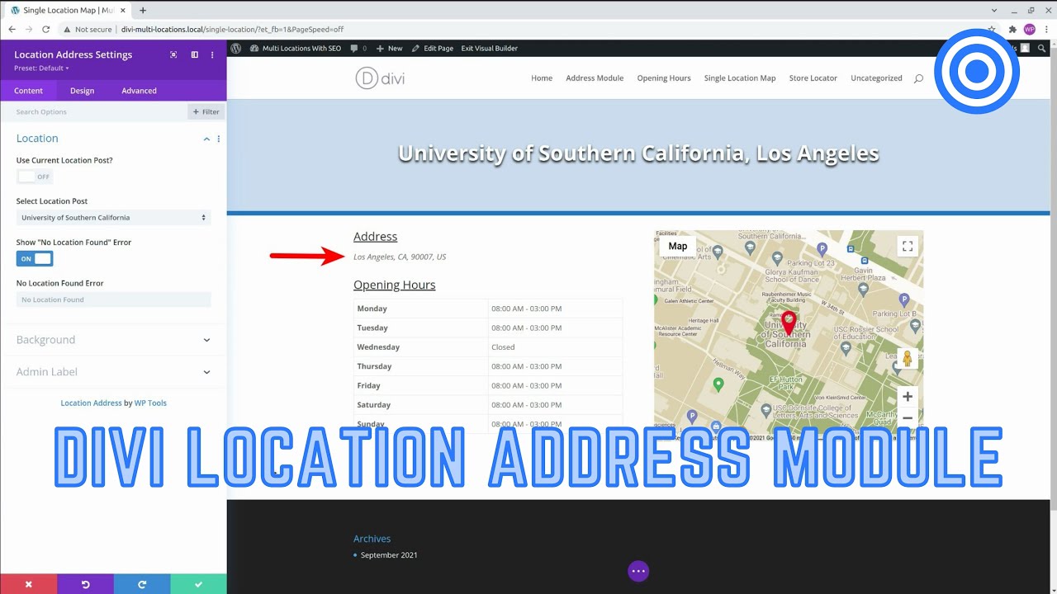Click the No Location Found Error field

coord(113,299)
